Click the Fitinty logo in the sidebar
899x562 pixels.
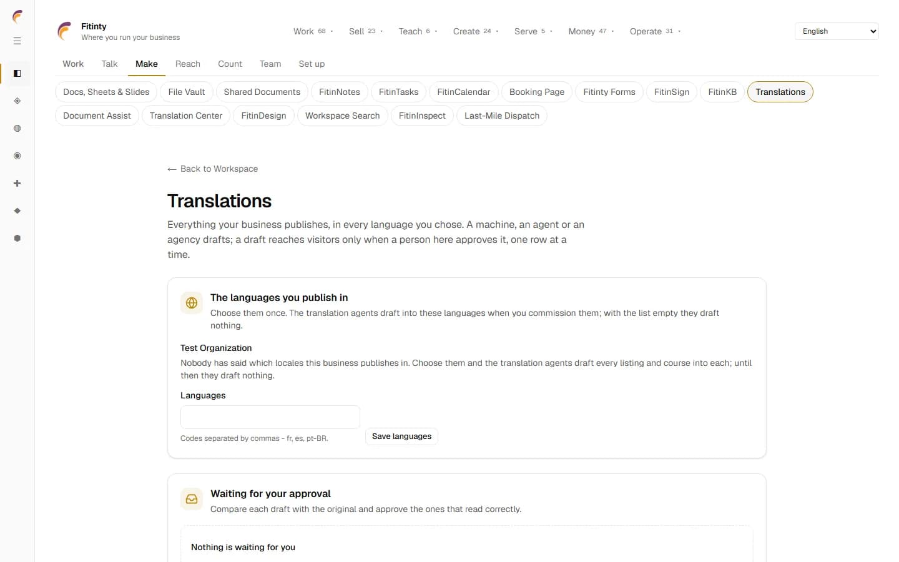(17, 16)
